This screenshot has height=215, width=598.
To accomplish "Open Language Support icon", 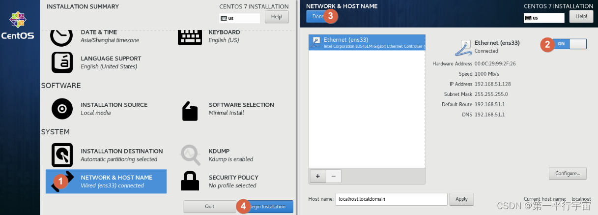I will click(x=62, y=62).
